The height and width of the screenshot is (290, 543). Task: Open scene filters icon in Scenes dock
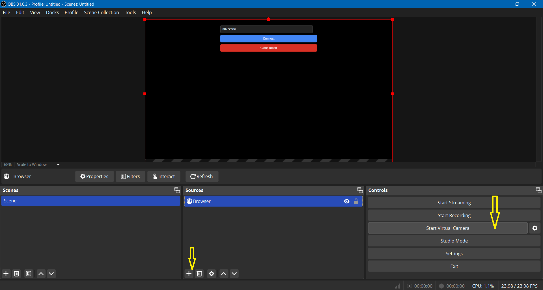(x=29, y=274)
